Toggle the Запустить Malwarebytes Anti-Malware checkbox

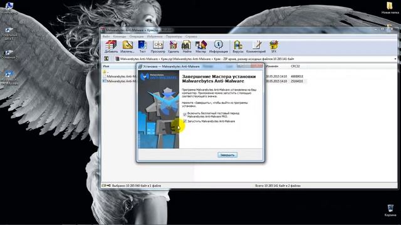[185, 121]
